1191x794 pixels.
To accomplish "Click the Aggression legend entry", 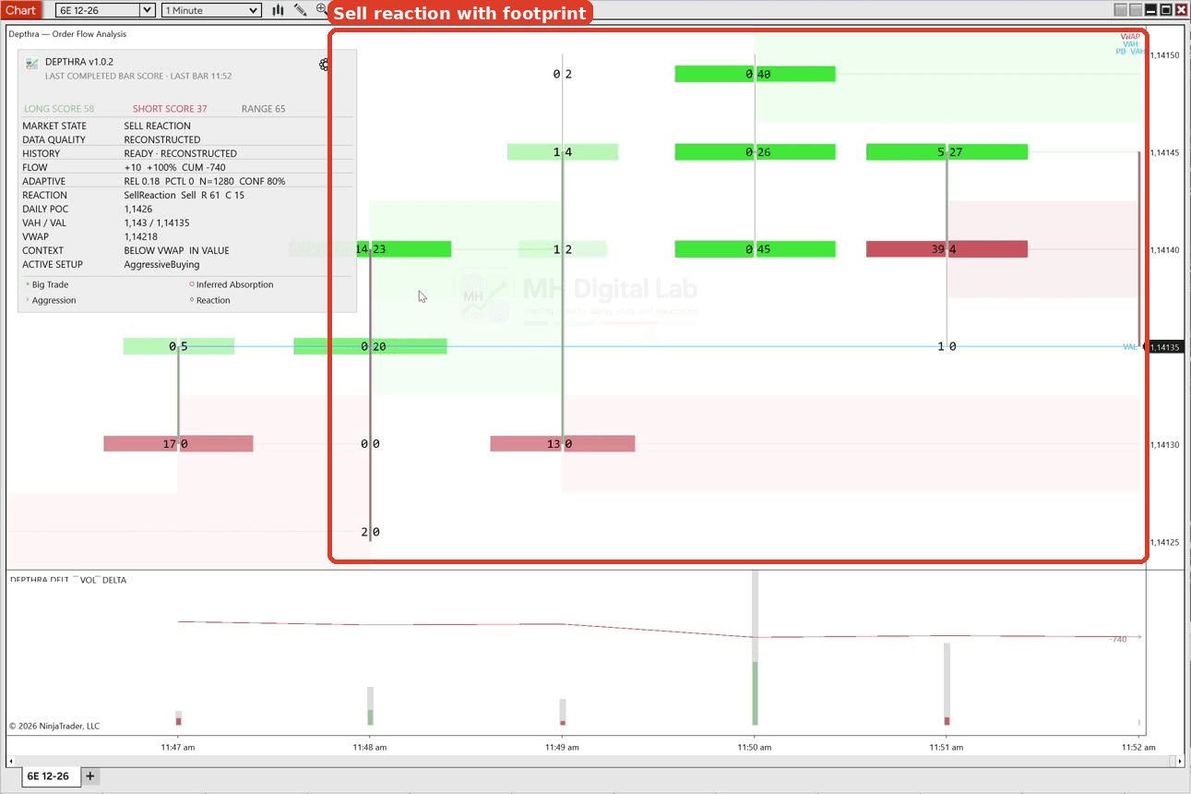I will pyautogui.click(x=51, y=301).
